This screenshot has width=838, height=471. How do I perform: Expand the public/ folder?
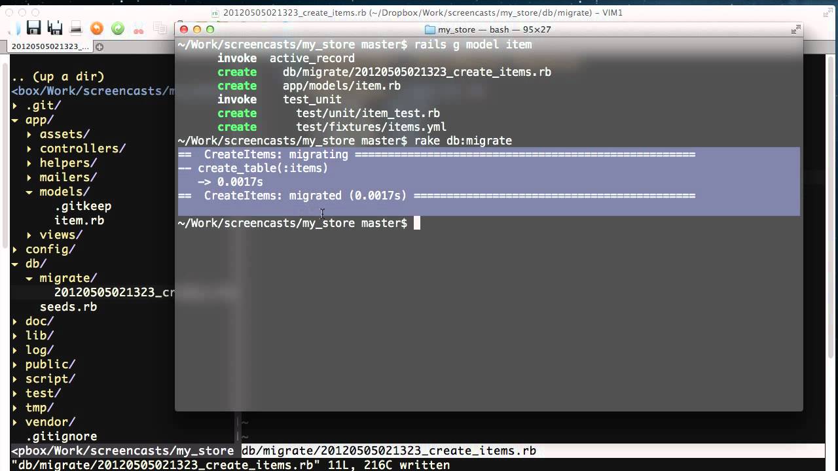16,364
